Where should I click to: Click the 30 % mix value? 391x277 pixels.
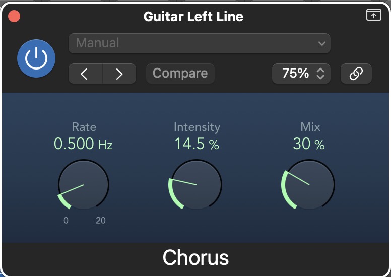[309, 144]
